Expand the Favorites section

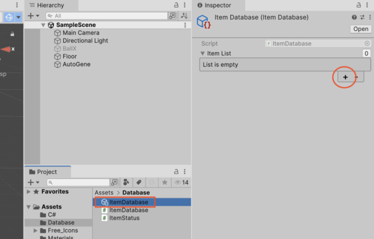(x=28, y=191)
